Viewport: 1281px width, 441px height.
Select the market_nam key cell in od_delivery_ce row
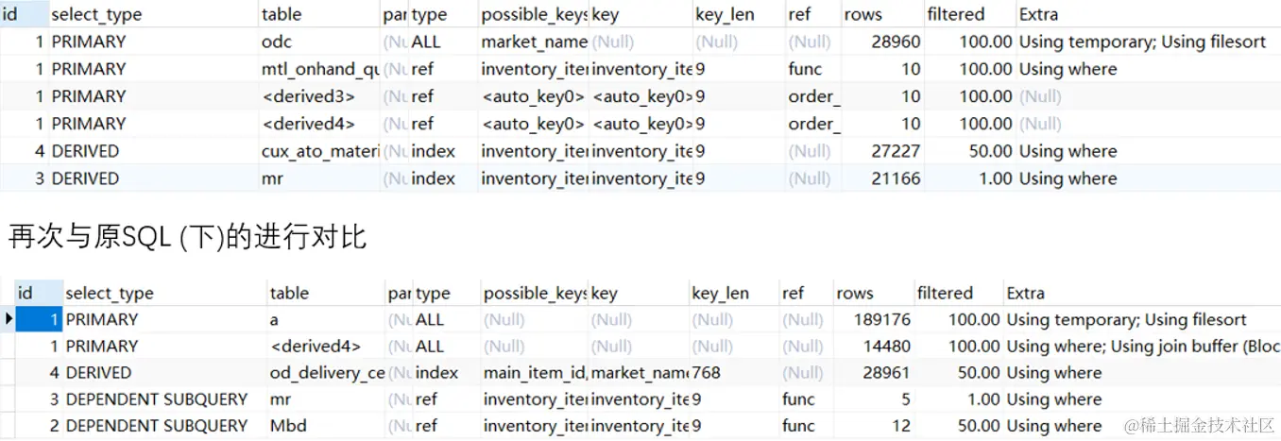[640, 373]
